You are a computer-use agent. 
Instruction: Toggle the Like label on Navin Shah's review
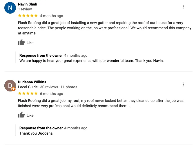[30, 43]
